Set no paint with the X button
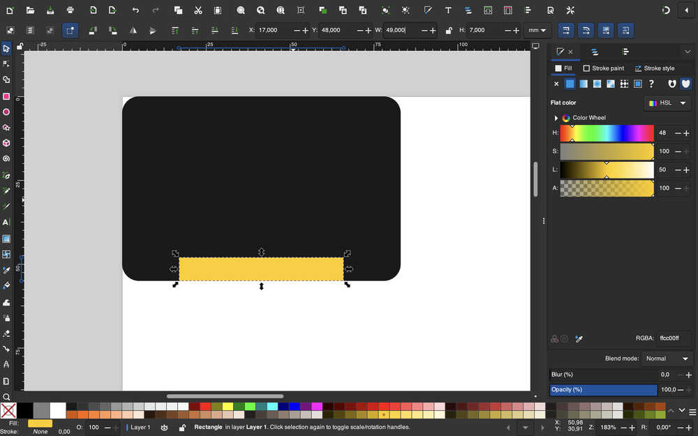698x436 pixels. coord(556,84)
